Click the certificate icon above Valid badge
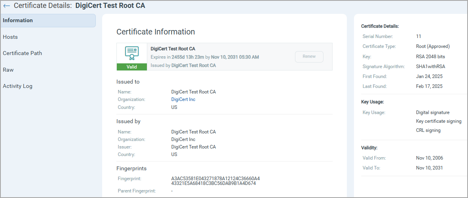 click(x=131, y=53)
